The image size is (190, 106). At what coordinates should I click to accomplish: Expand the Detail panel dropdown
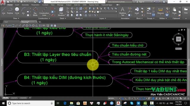pos(63,18)
